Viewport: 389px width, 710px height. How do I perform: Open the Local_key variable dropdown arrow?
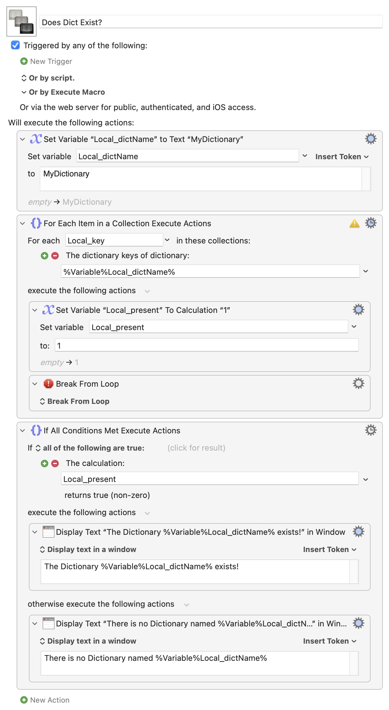coord(167,240)
